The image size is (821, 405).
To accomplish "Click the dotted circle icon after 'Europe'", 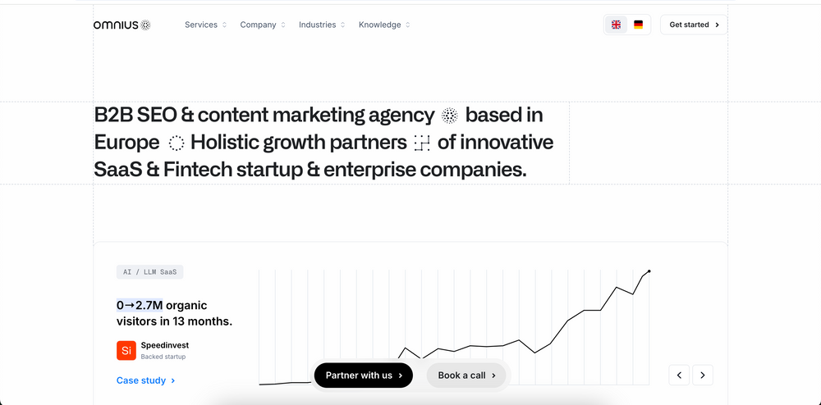I will click(x=176, y=143).
